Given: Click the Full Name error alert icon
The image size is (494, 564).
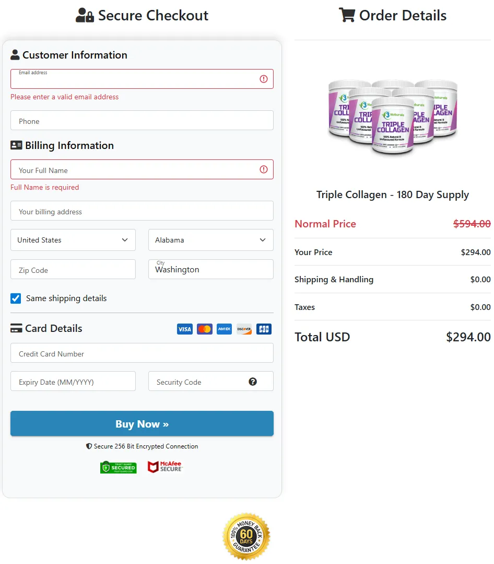Looking at the screenshot, I should (x=264, y=169).
